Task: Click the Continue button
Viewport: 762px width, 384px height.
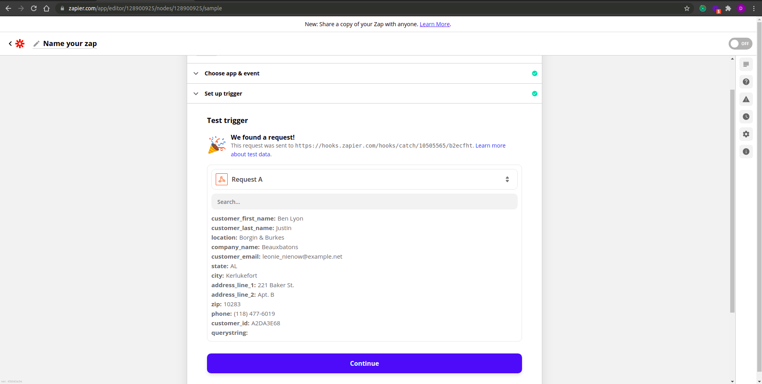Action: tap(364, 363)
